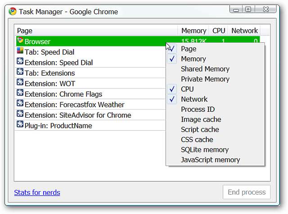Click puzzle icon for Tab: Extensions
Screen dimensions: 288x214
[x=20, y=72]
